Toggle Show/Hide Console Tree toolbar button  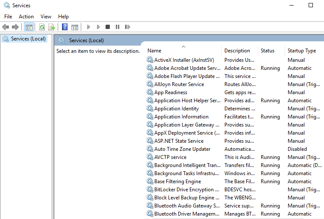click(x=29, y=27)
